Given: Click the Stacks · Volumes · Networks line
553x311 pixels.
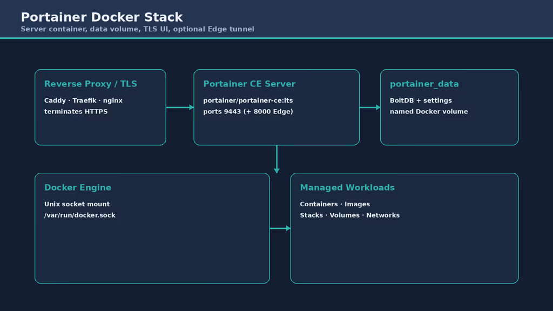Looking at the screenshot, I should click(349, 215).
